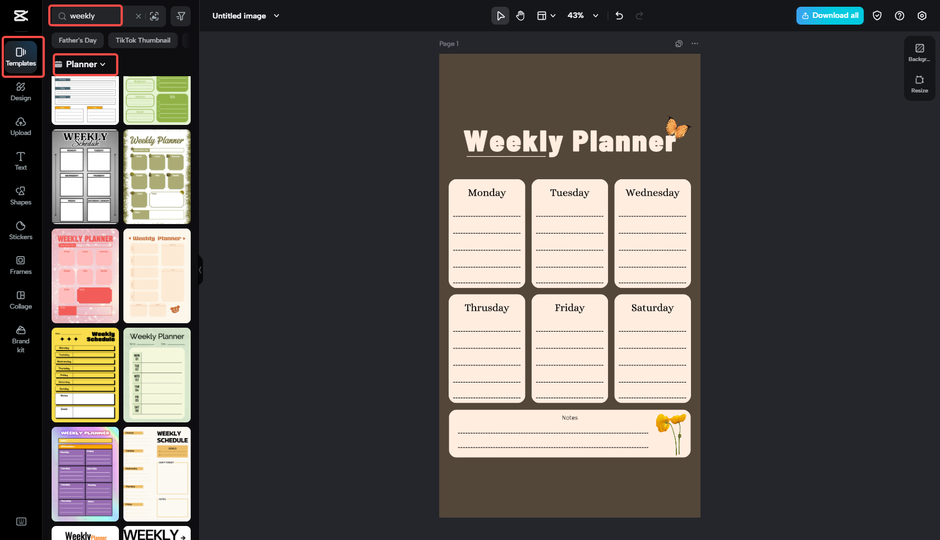This screenshot has width=940, height=540.
Task: Open the Shapes panel
Action: click(20, 195)
